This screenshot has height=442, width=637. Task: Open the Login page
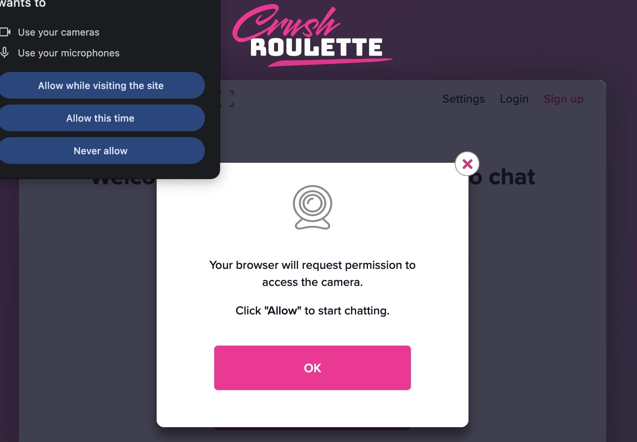514,99
